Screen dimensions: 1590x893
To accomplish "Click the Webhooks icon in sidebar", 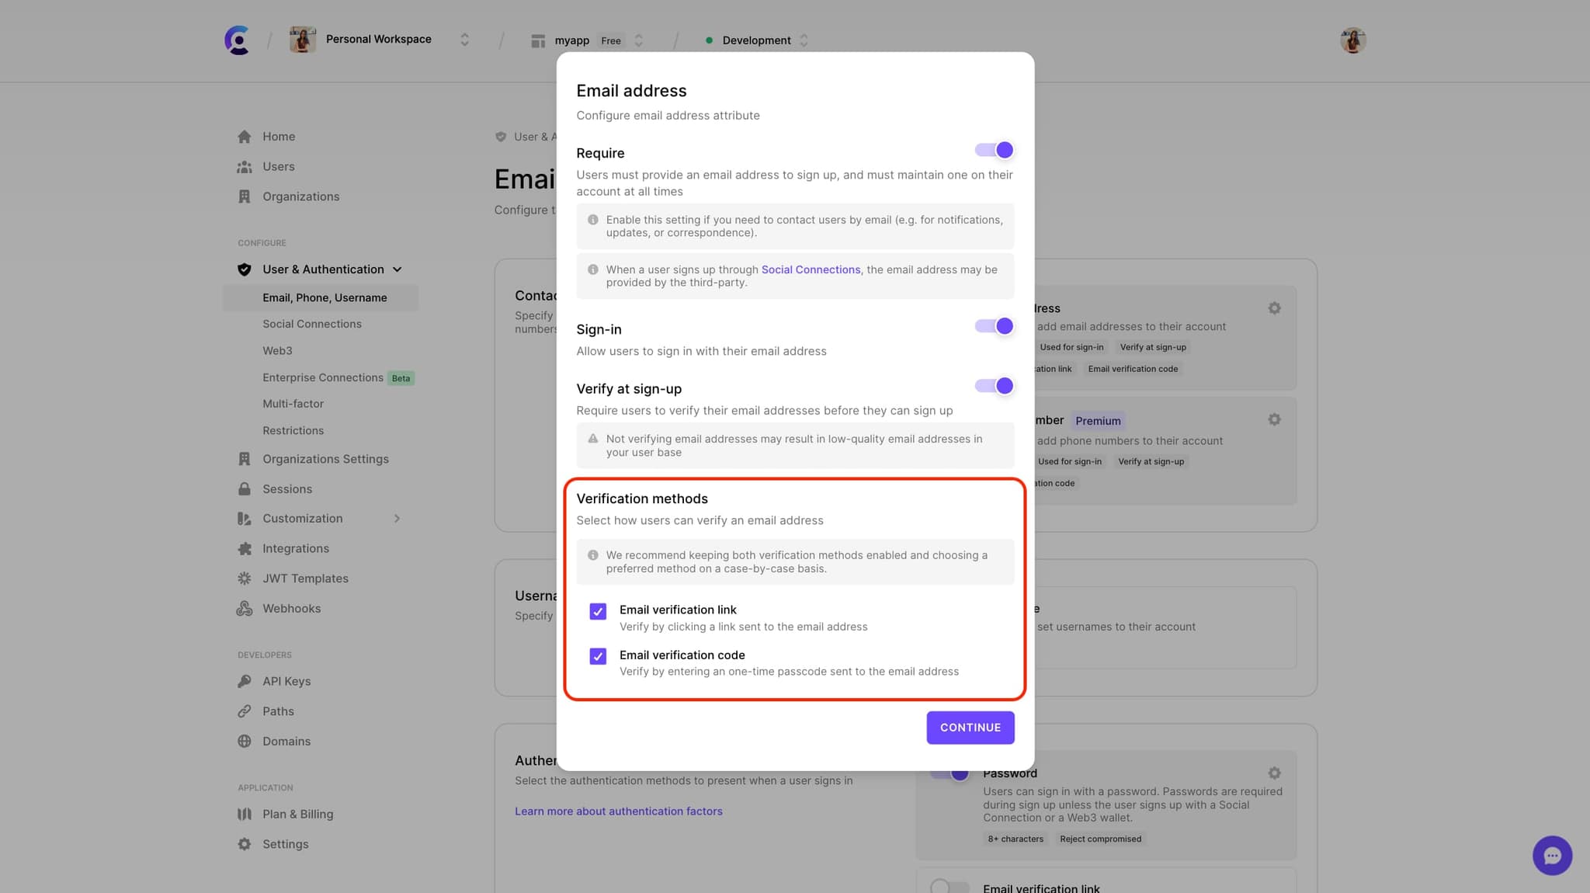I will click(245, 608).
